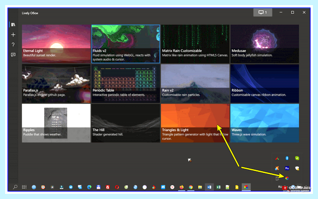Select the Eternal Light wallpaper

tap(56, 44)
